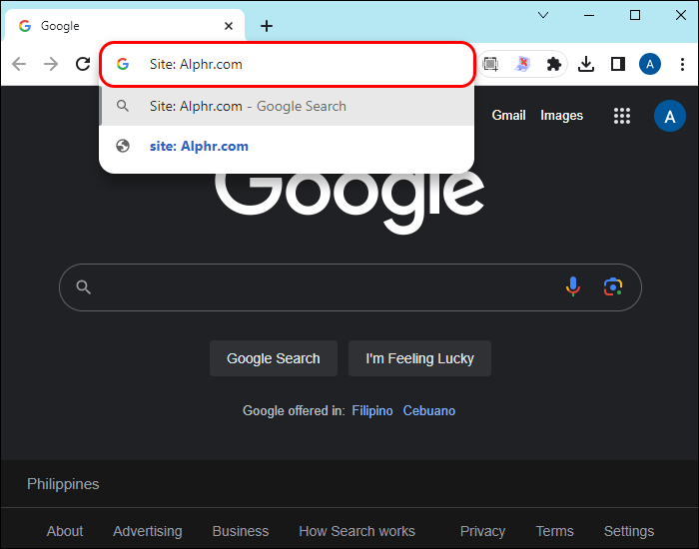Open the Images link

(561, 116)
